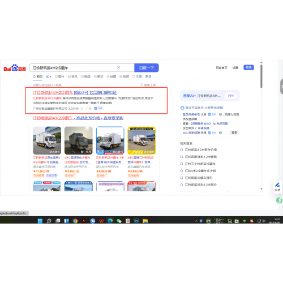Switch to the 贴吧 tab

pyautogui.click(x=125, y=76)
